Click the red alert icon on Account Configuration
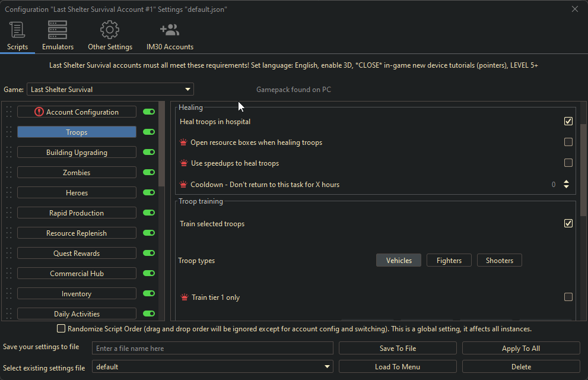This screenshot has width=588, height=380. tap(39, 112)
